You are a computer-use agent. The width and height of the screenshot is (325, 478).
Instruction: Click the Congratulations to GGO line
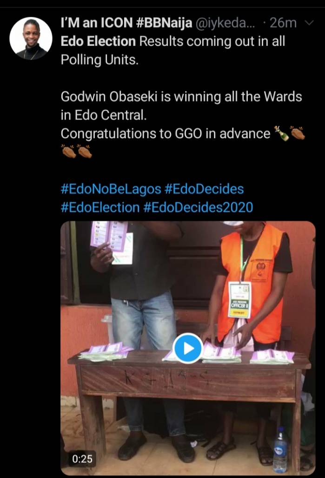pyautogui.click(x=166, y=134)
